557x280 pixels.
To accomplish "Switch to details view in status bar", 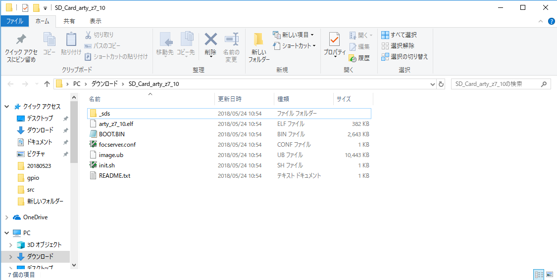I will coord(539,274).
